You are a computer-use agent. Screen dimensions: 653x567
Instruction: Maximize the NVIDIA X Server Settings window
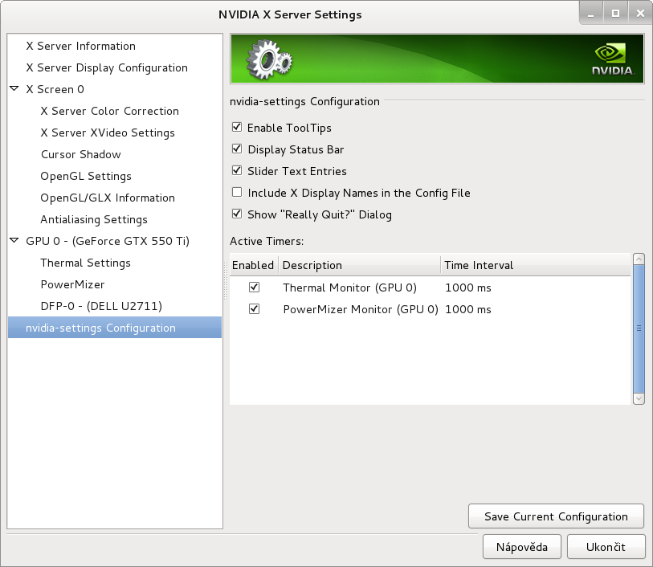615,14
